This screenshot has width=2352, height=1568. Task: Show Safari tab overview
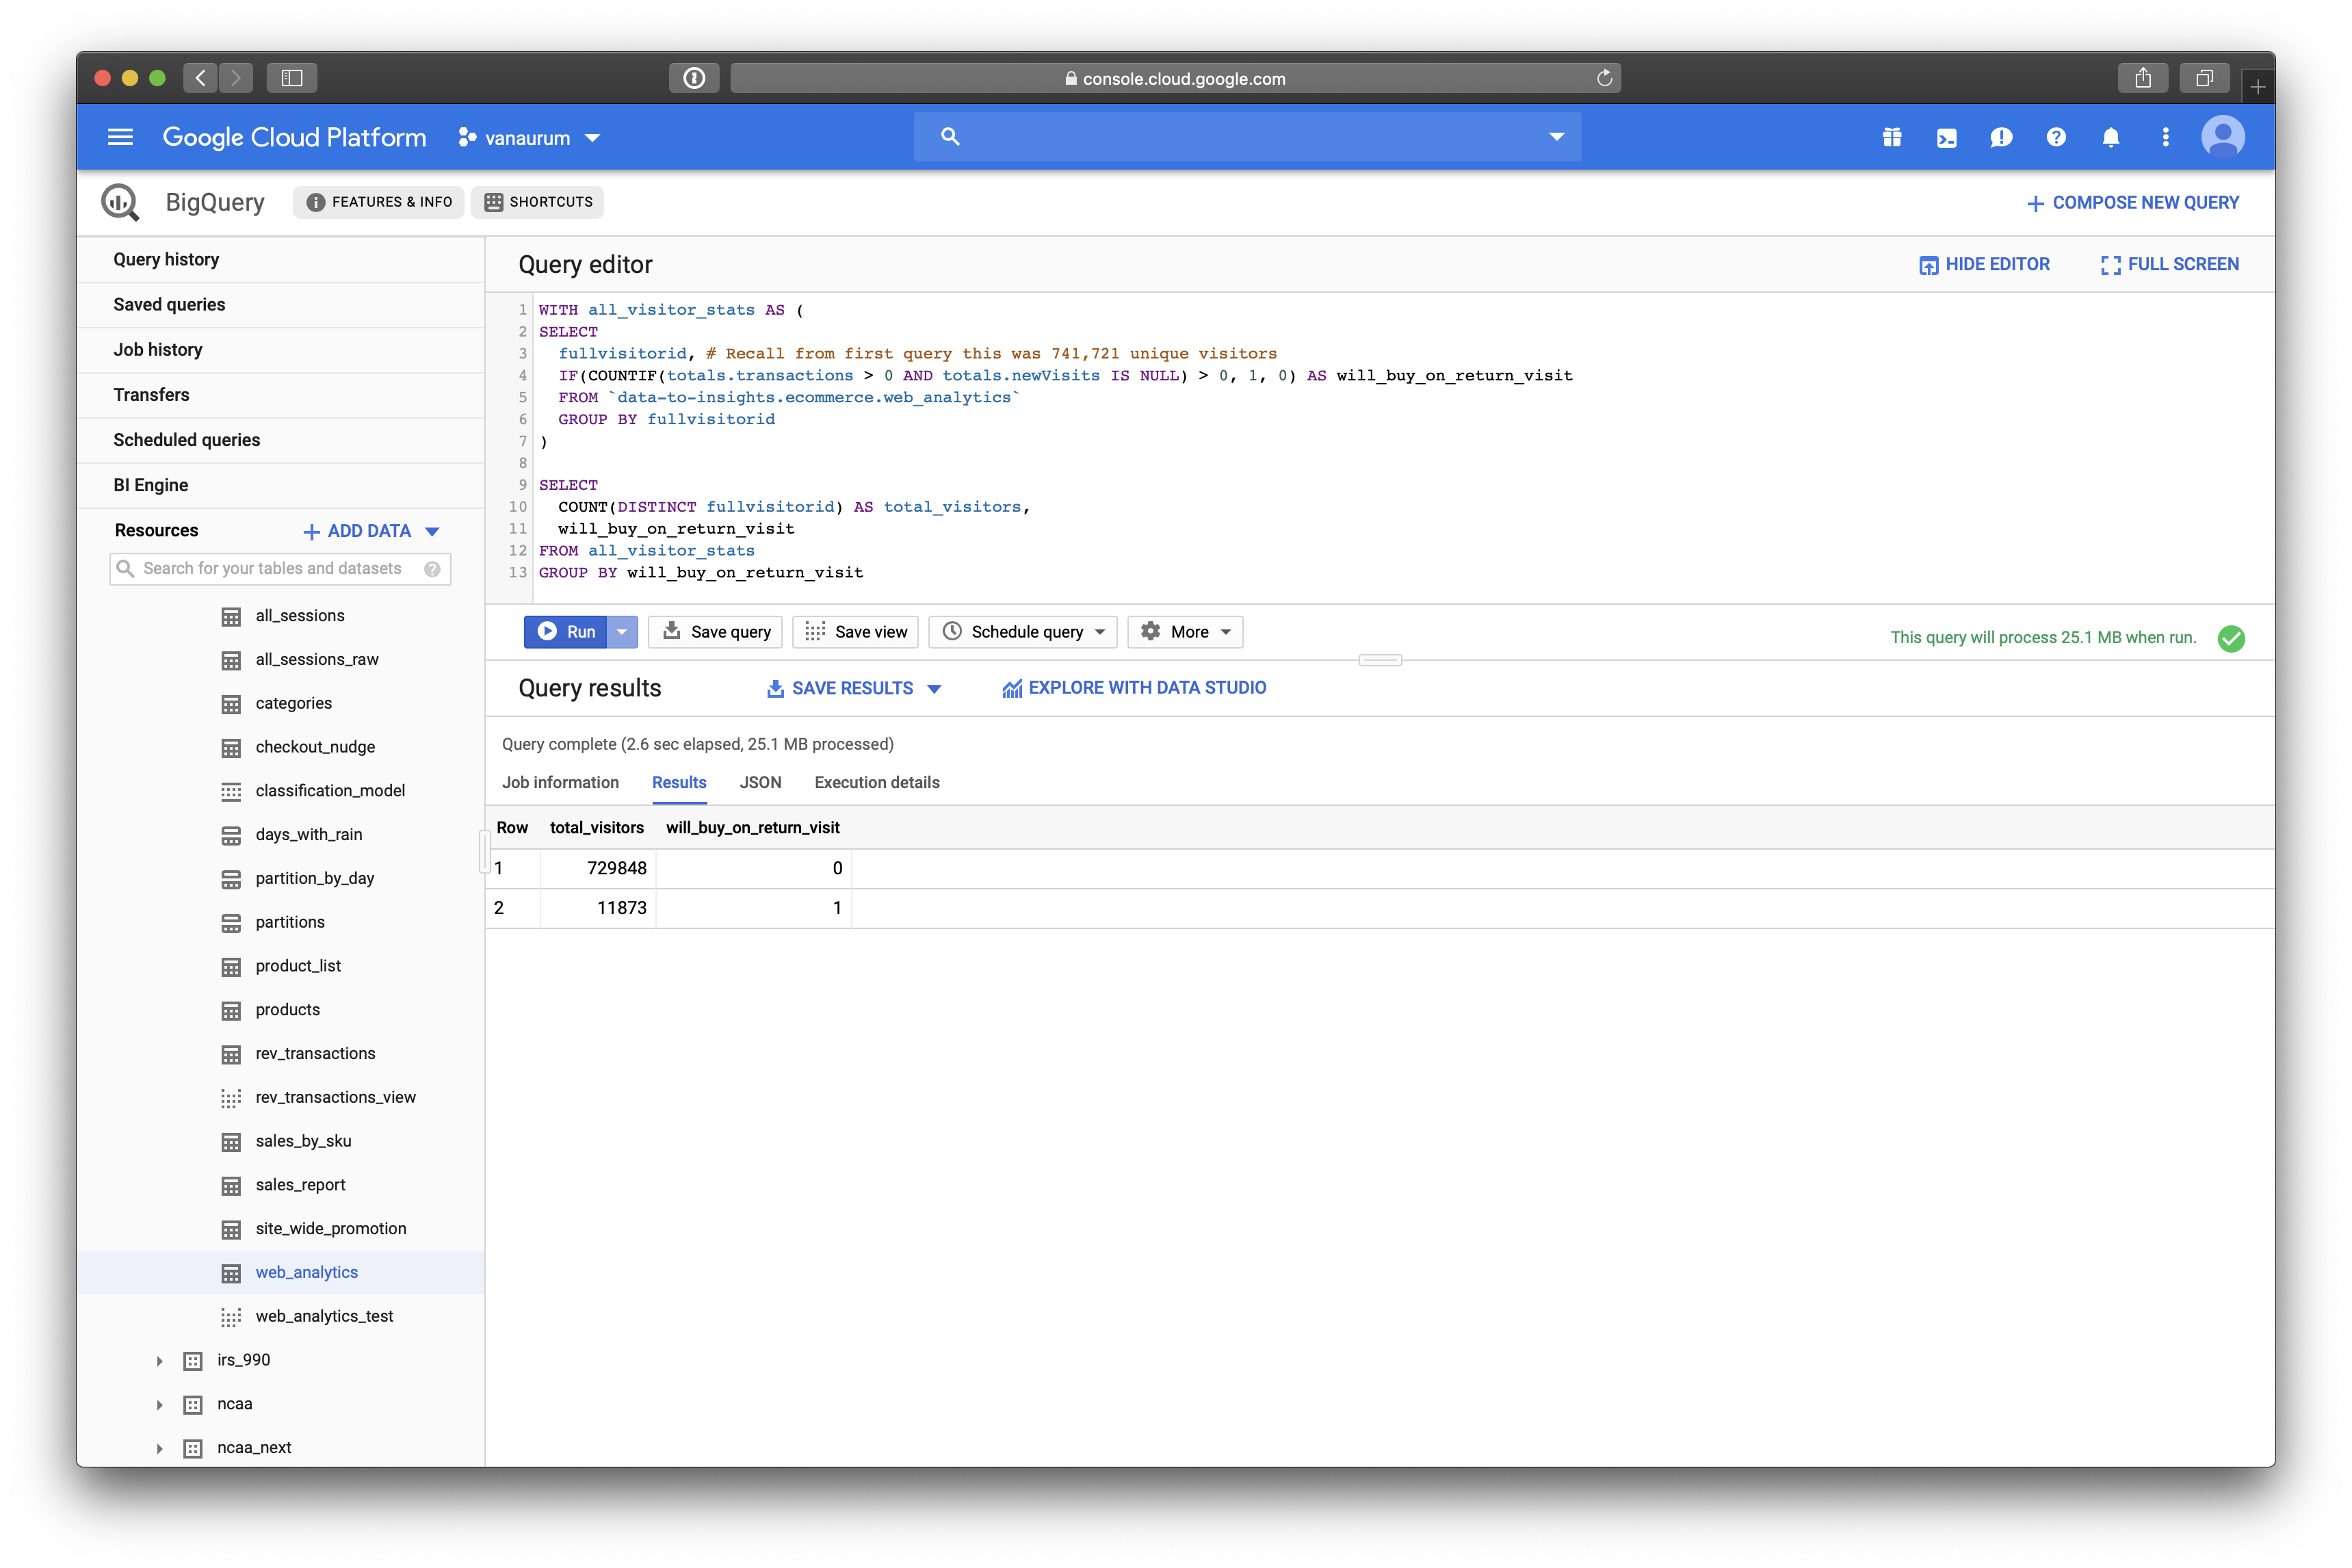click(2204, 78)
